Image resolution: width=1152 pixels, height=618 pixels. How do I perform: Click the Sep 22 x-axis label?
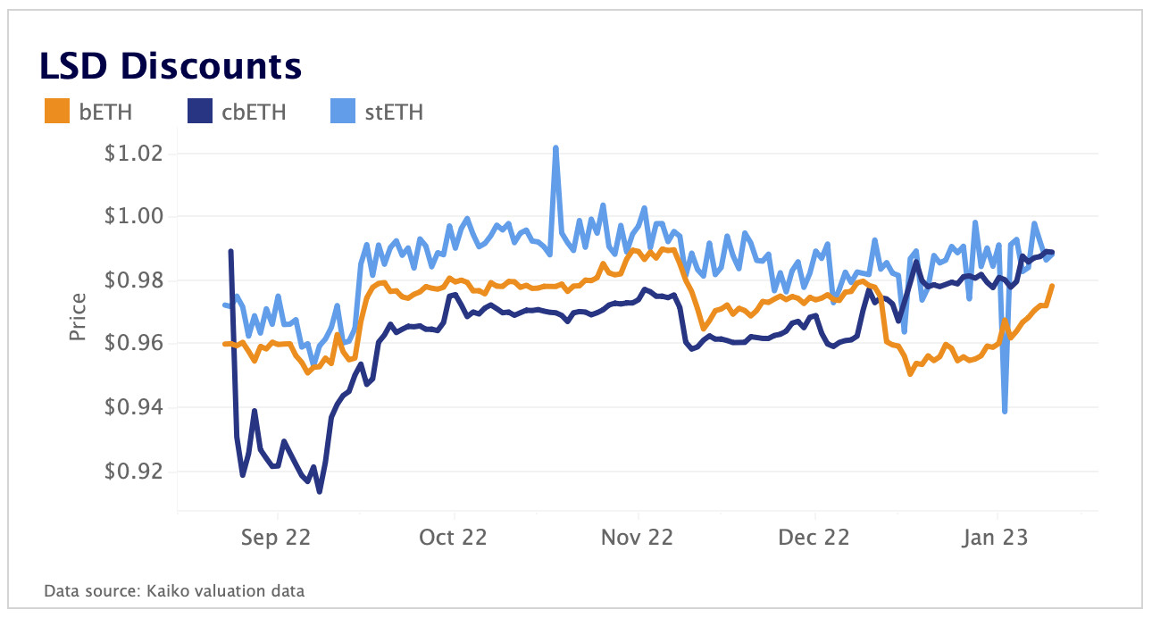(x=278, y=539)
